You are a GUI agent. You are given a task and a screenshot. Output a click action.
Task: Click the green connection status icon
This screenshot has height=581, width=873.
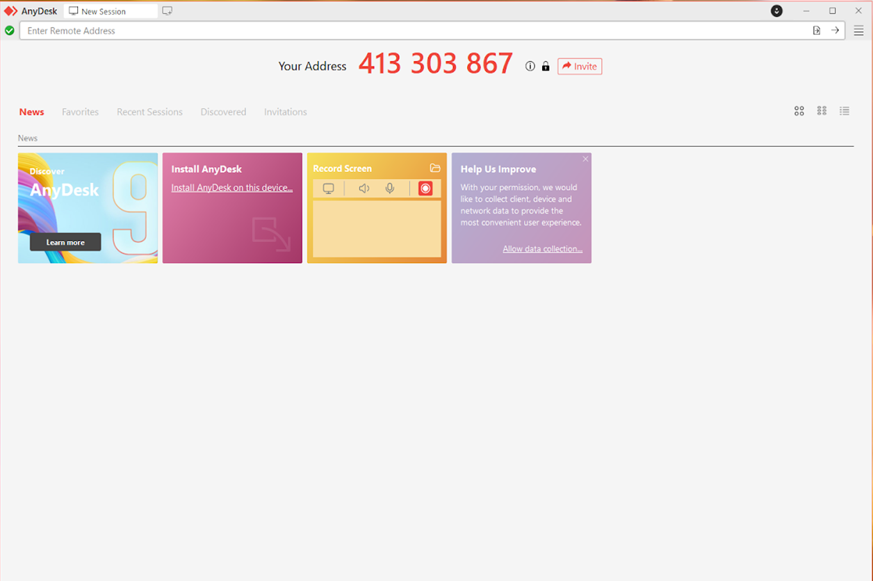click(10, 31)
